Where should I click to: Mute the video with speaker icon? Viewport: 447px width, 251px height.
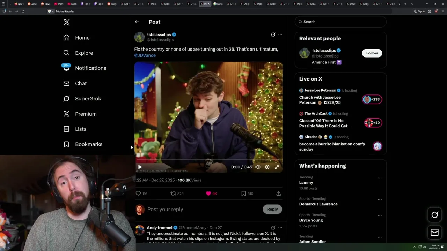[x=258, y=167]
